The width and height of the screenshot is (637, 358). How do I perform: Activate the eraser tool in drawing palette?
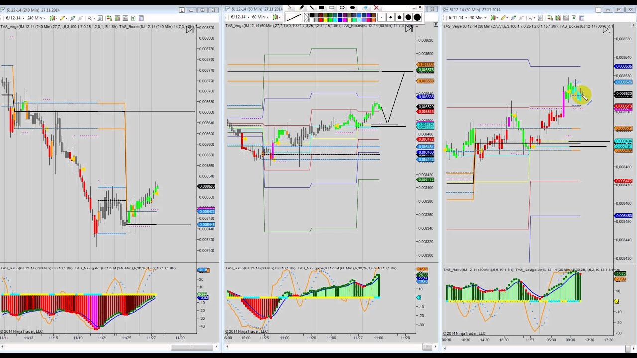click(365, 8)
